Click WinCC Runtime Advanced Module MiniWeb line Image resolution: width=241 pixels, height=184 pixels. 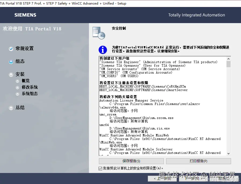pyautogui.click(x=134, y=135)
